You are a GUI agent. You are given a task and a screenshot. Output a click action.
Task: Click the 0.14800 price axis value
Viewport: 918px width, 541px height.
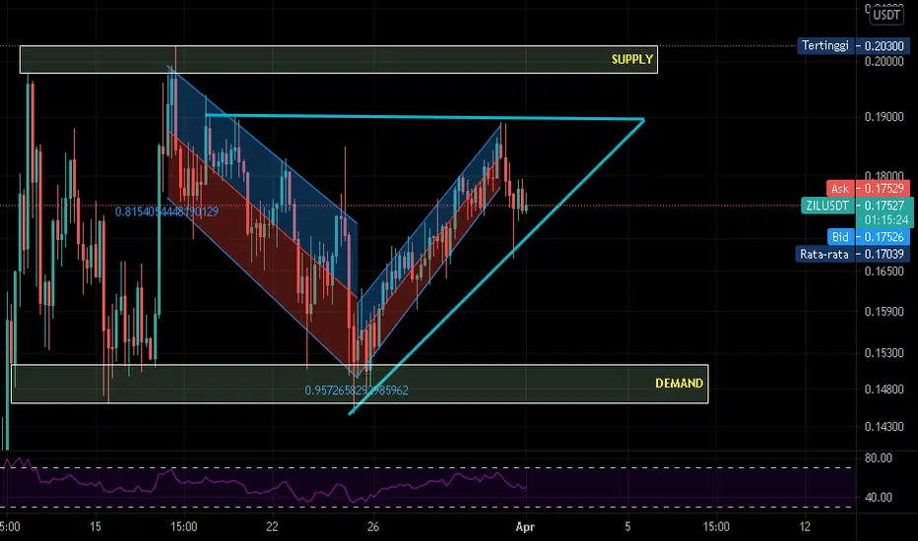884,389
